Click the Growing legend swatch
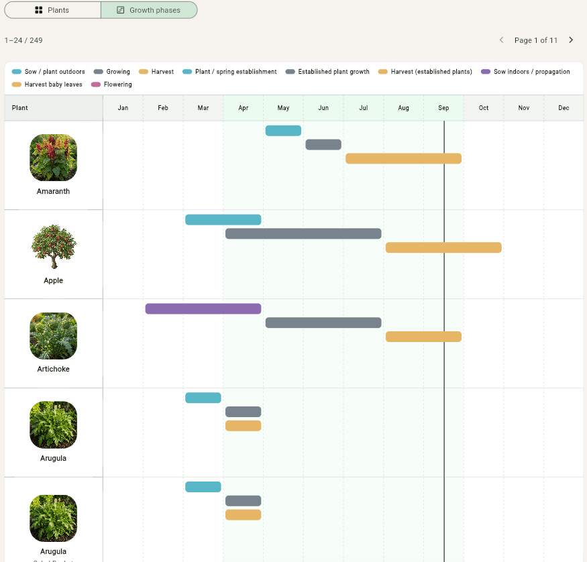Screen dimensions: 587x562 (x=98, y=72)
